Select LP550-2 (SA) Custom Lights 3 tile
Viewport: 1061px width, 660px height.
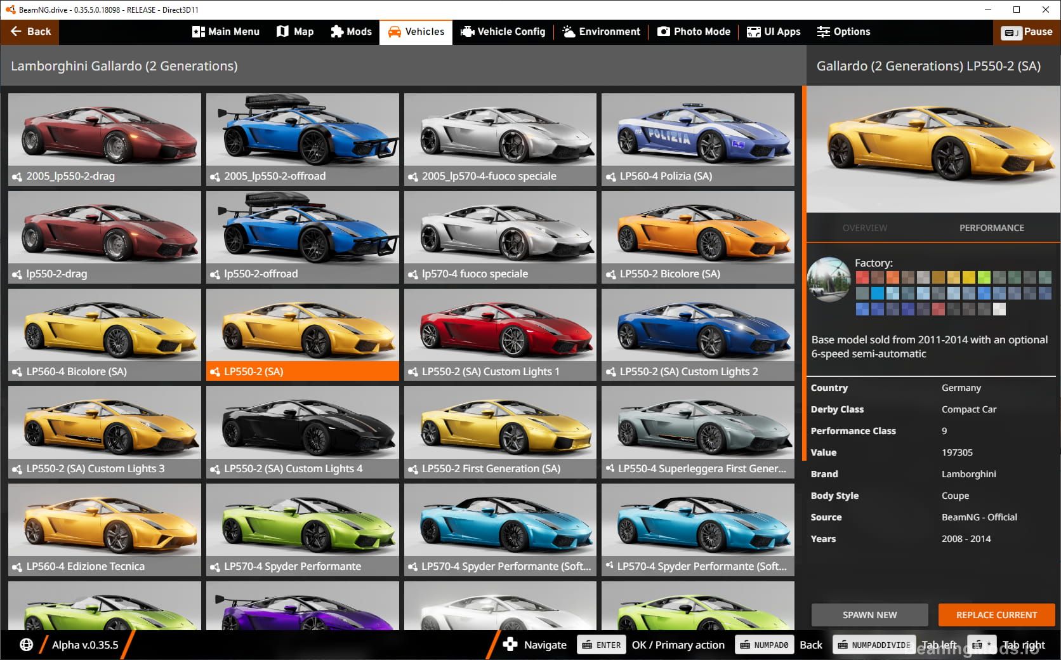click(105, 432)
